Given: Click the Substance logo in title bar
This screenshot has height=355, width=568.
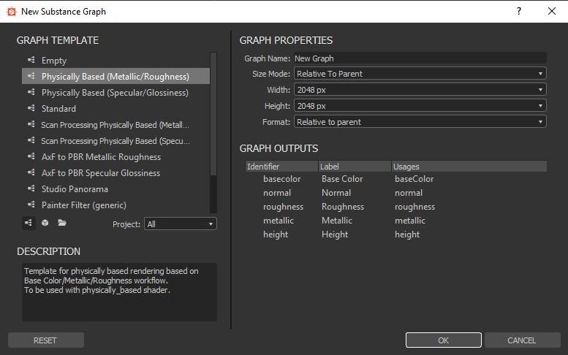Looking at the screenshot, I should point(10,12).
